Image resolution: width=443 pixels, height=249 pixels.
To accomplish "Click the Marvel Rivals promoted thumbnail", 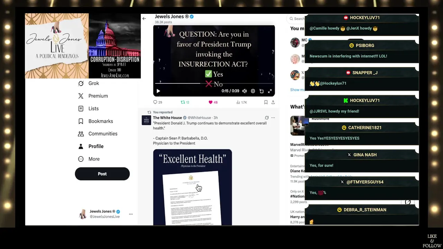I will tap(299, 126).
